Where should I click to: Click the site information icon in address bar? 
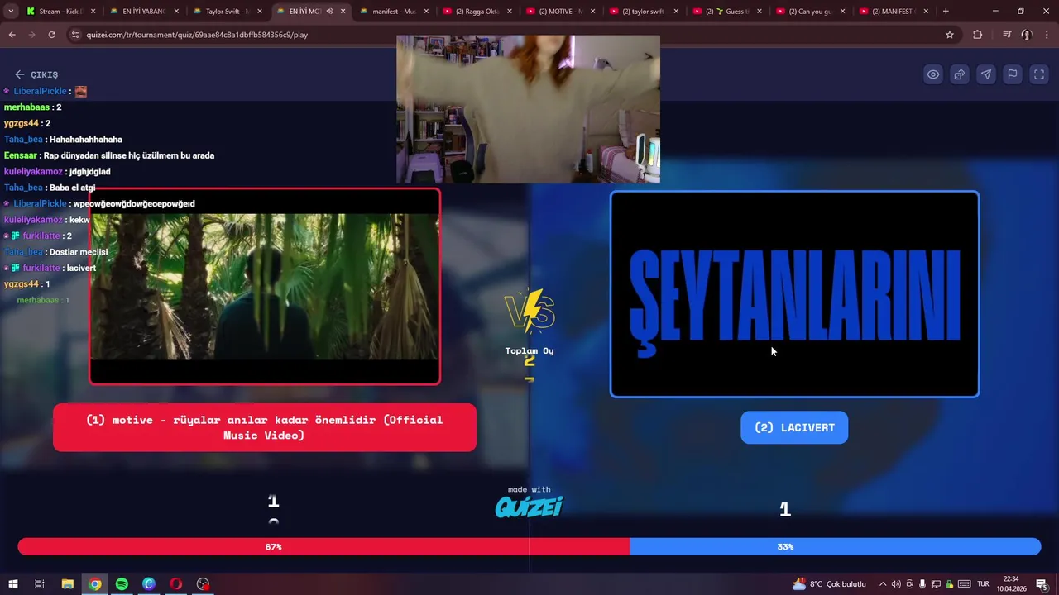click(75, 35)
